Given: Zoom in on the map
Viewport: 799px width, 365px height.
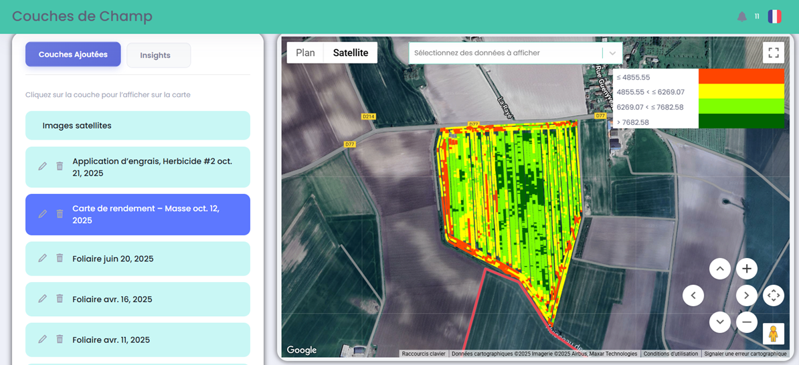Looking at the screenshot, I should click(747, 269).
